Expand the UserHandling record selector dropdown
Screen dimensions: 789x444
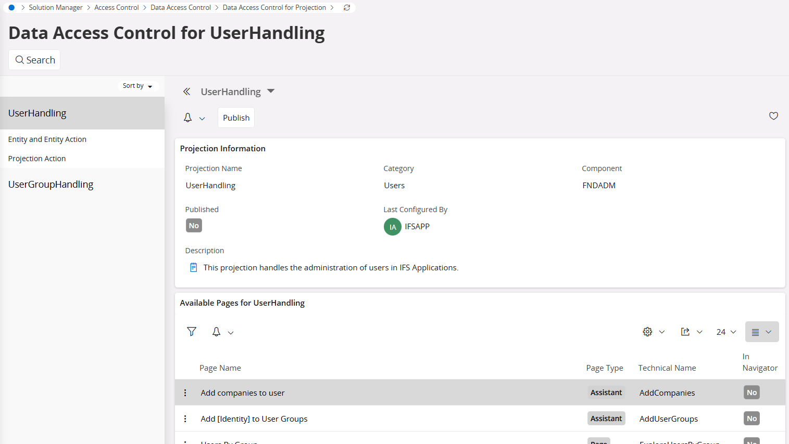(x=271, y=91)
